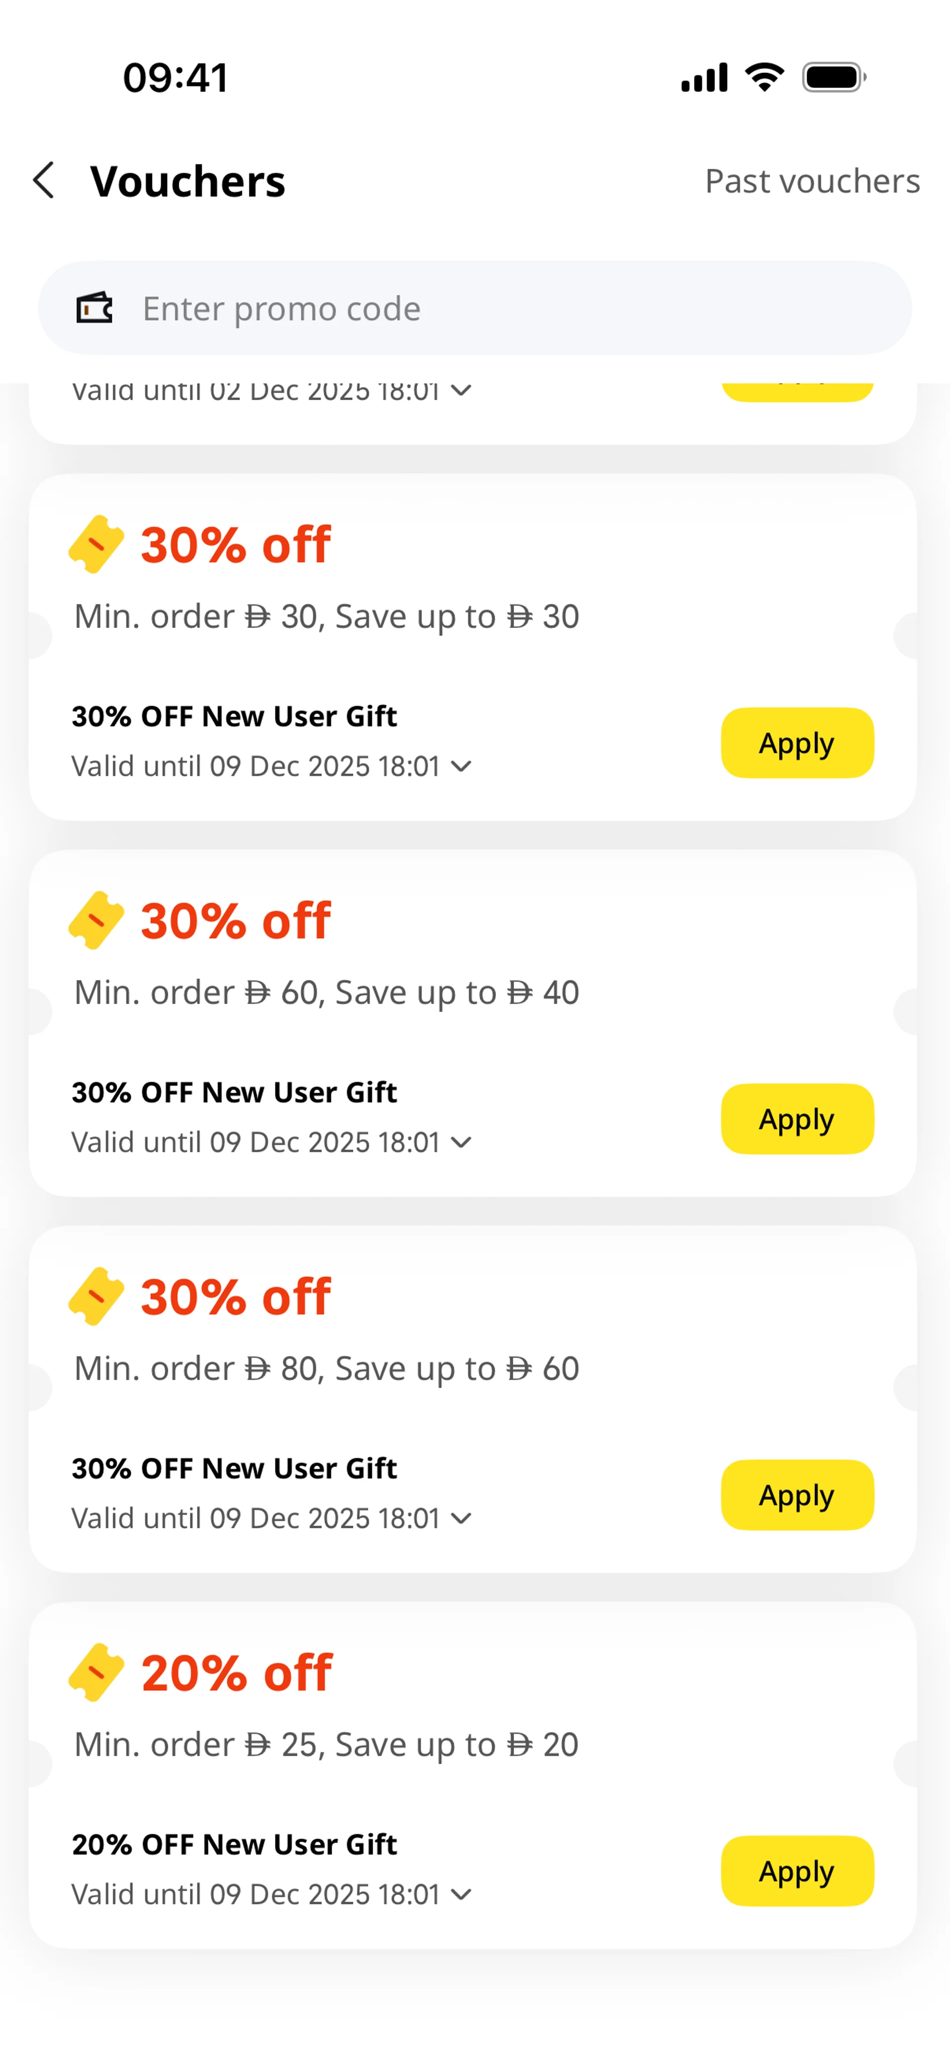Expand validity details on Min. order 30 voucher
The width and height of the screenshot is (950, 2067).
(x=461, y=766)
